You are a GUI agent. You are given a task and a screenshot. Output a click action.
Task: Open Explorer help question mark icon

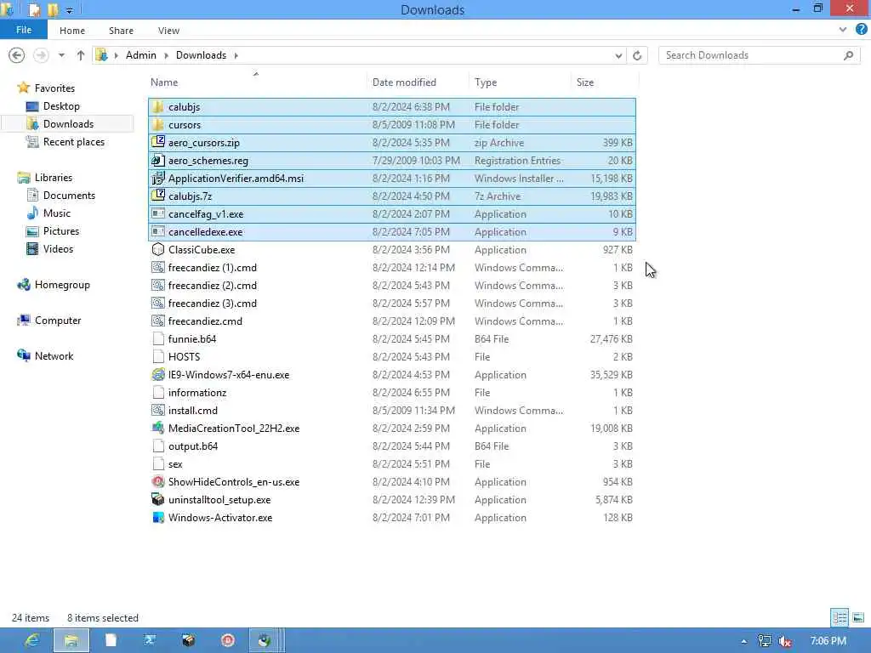pos(861,30)
